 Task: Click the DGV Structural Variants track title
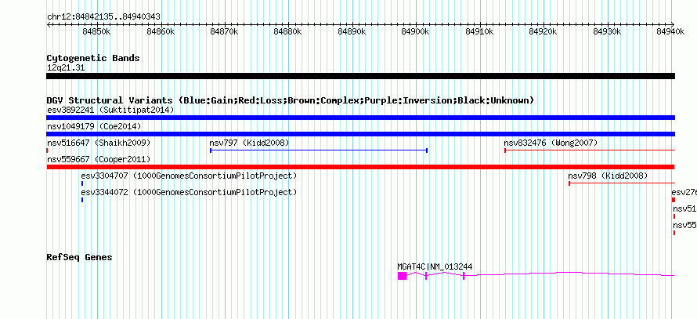click(290, 100)
